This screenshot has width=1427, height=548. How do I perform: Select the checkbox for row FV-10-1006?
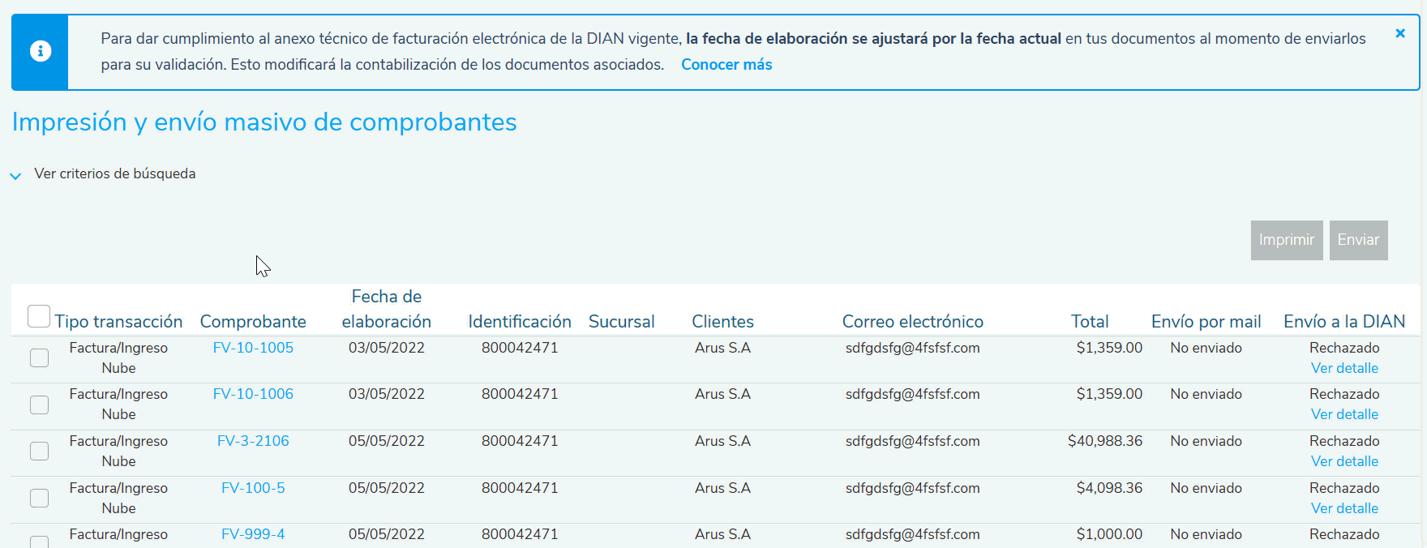click(x=39, y=405)
